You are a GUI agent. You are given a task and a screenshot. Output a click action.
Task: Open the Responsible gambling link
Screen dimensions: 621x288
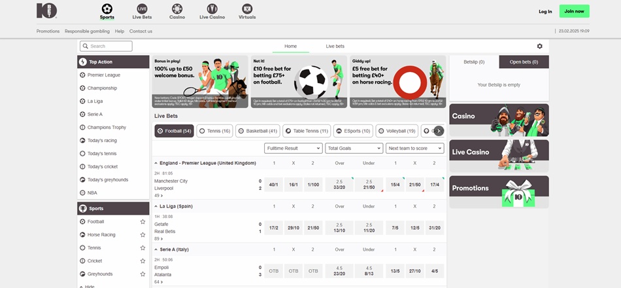[87, 31]
